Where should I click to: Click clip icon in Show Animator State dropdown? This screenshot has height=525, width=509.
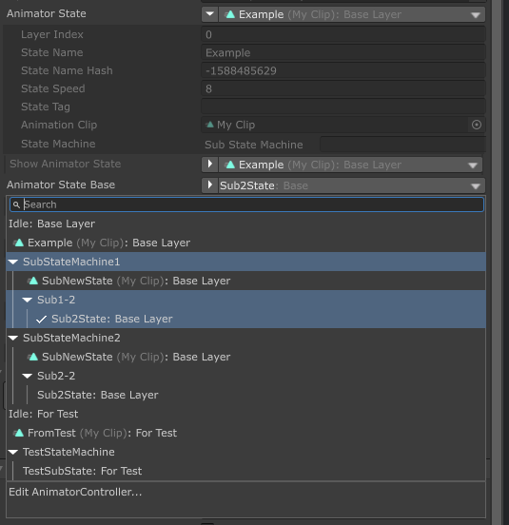click(230, 165)
